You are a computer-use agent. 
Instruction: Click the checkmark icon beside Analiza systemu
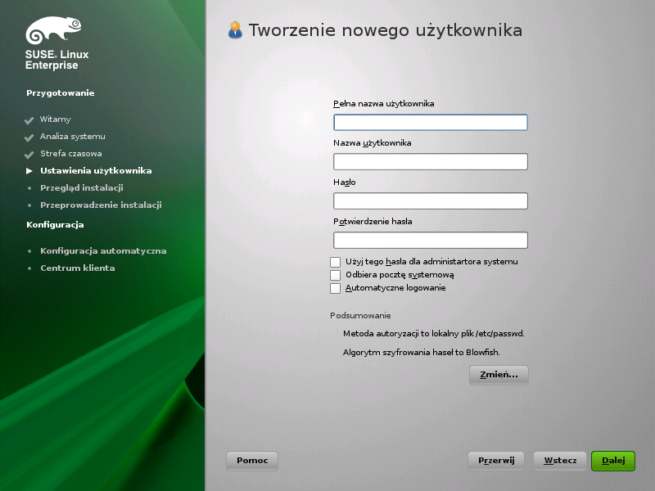pyautogui.click(x=29, y=137)
